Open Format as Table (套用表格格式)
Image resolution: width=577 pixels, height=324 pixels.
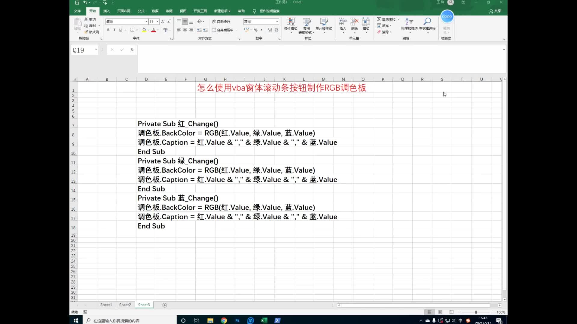[306, 26]
